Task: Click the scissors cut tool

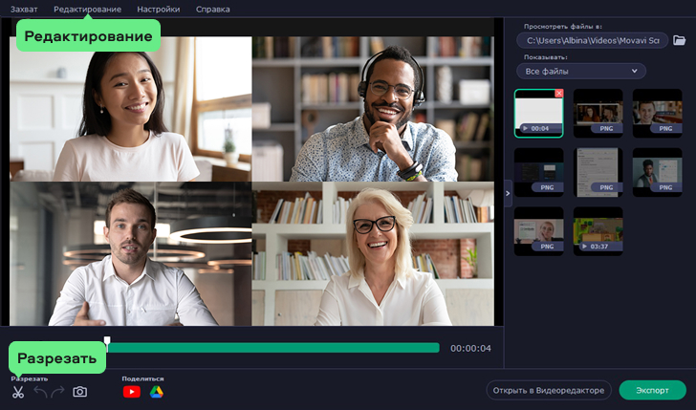Action: [17, 392]
